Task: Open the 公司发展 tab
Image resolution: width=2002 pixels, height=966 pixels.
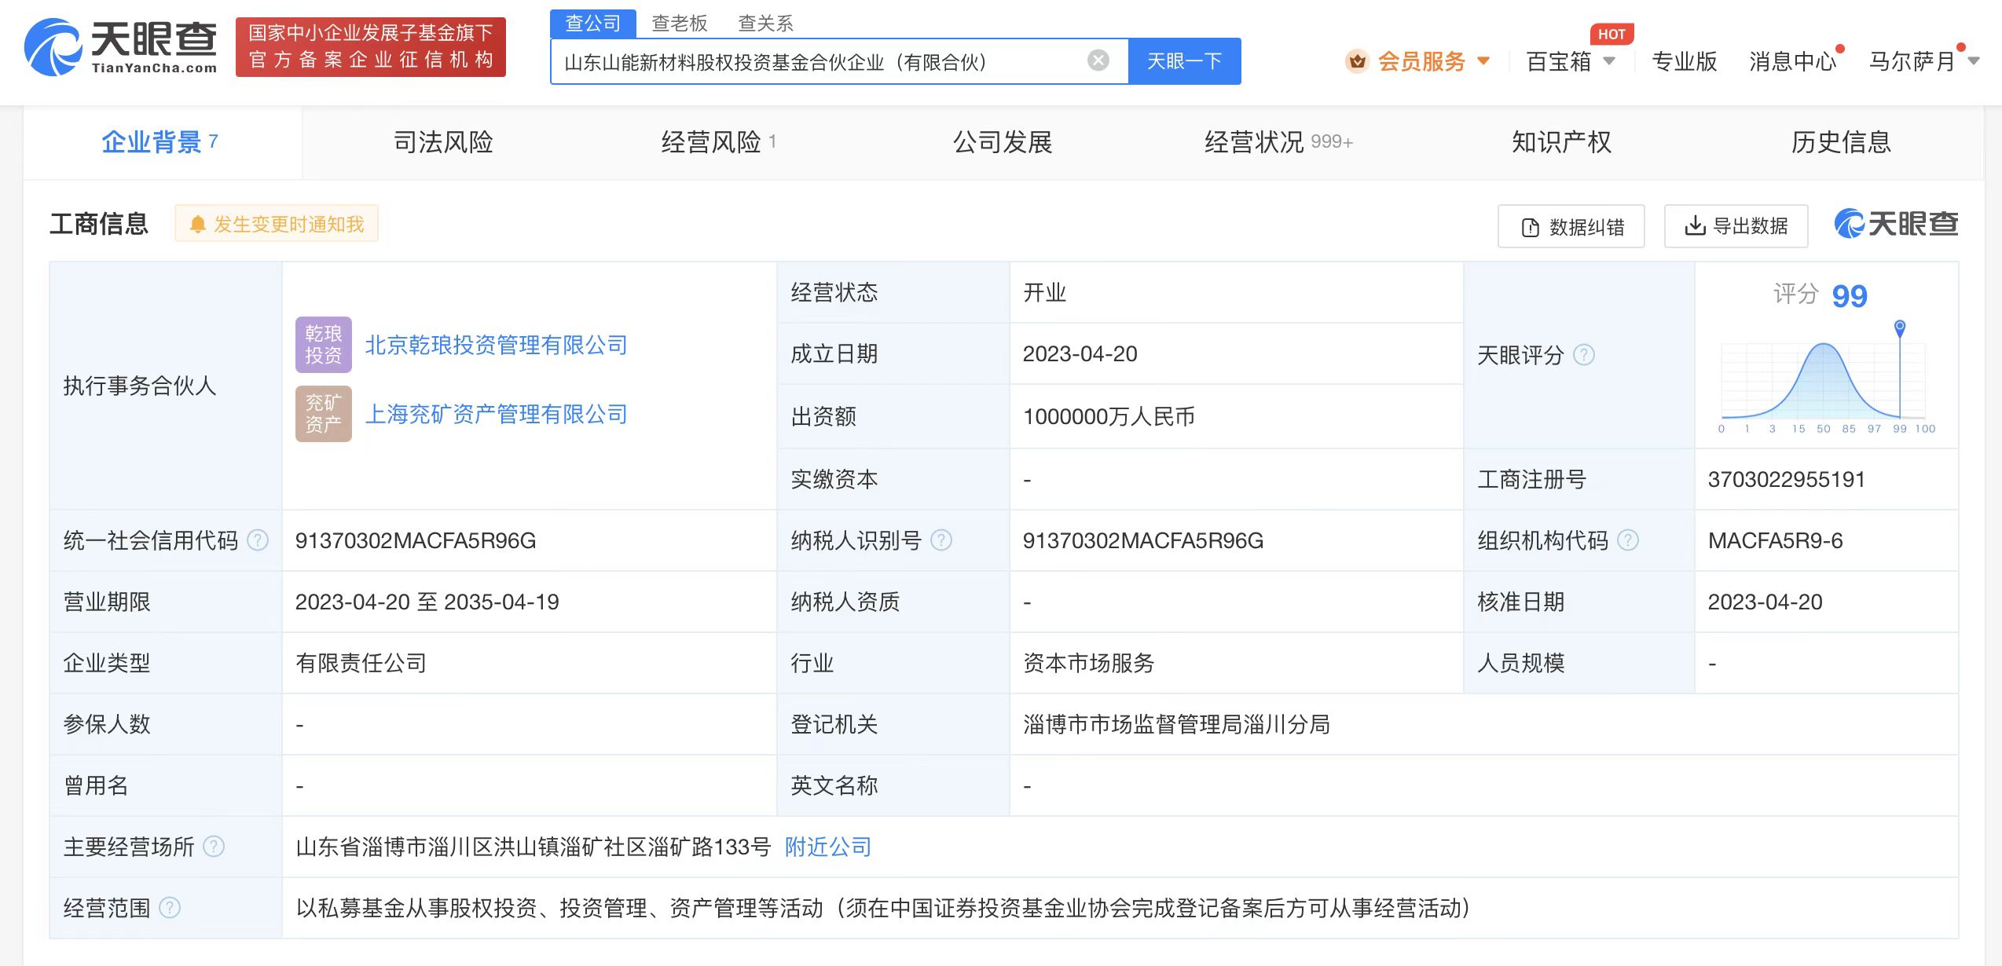Action: tap(1002, 142)
